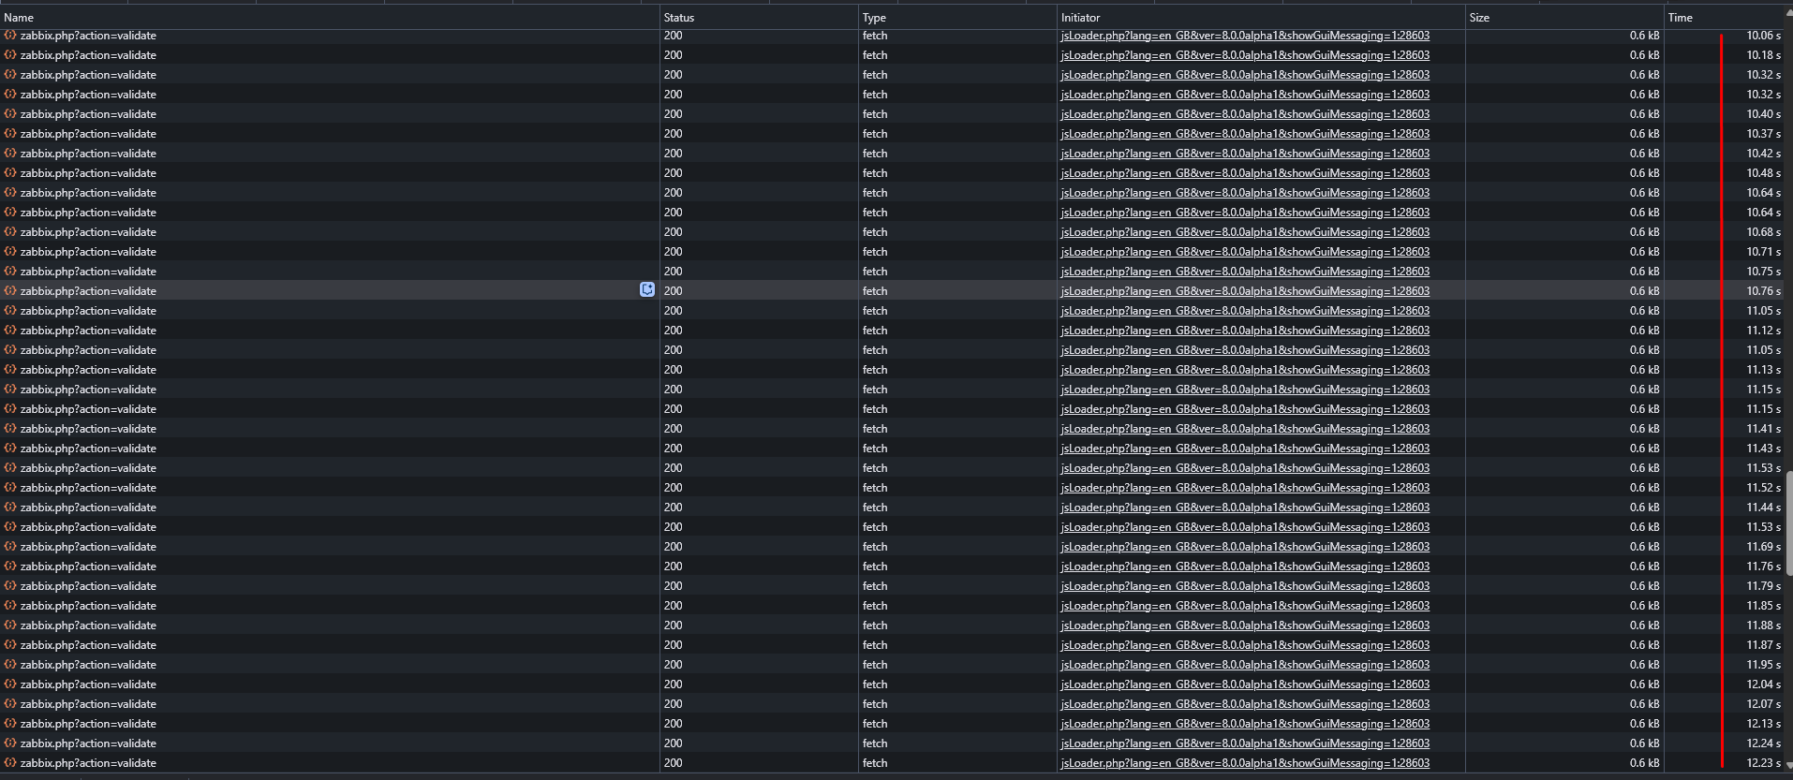Open the jsLoader.php initiator link for 12.13 s request
Viewport: 1793px width, 780px height.
(1244, 724)
